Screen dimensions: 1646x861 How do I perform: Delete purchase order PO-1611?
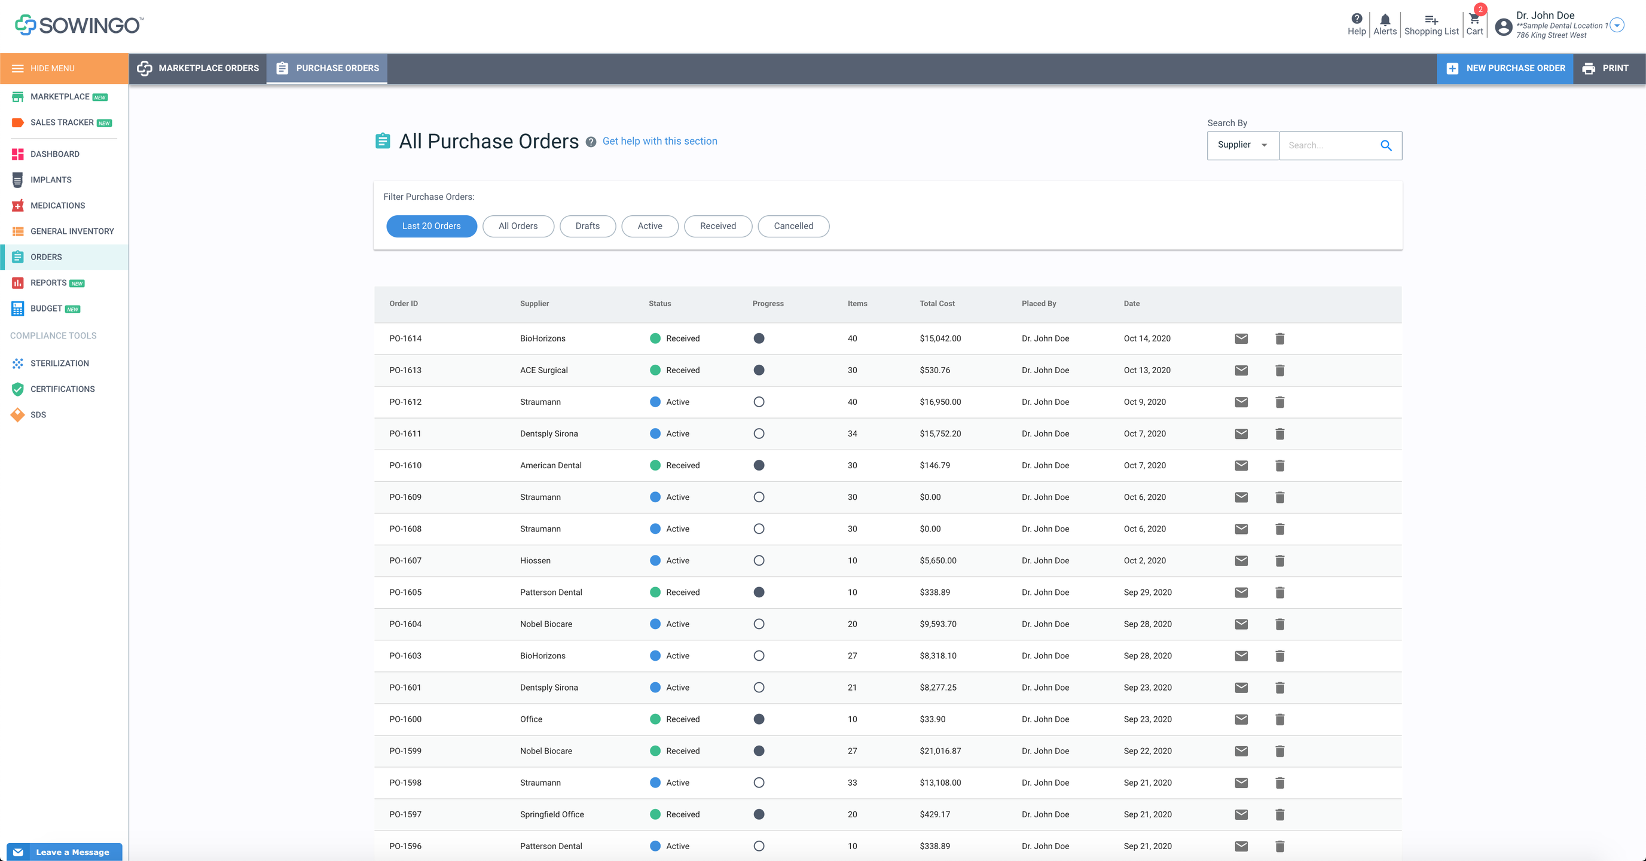(x=1279, y=434)
